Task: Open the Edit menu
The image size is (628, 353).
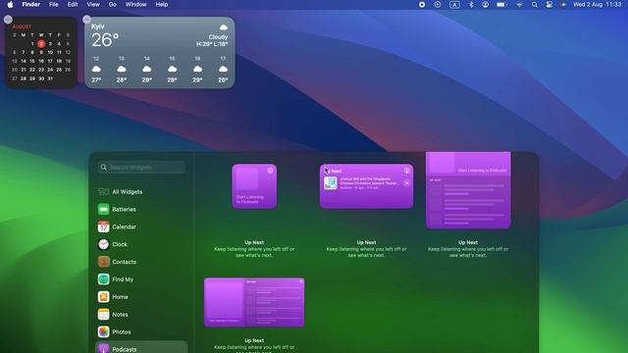Action: click(x=73, y=4)
